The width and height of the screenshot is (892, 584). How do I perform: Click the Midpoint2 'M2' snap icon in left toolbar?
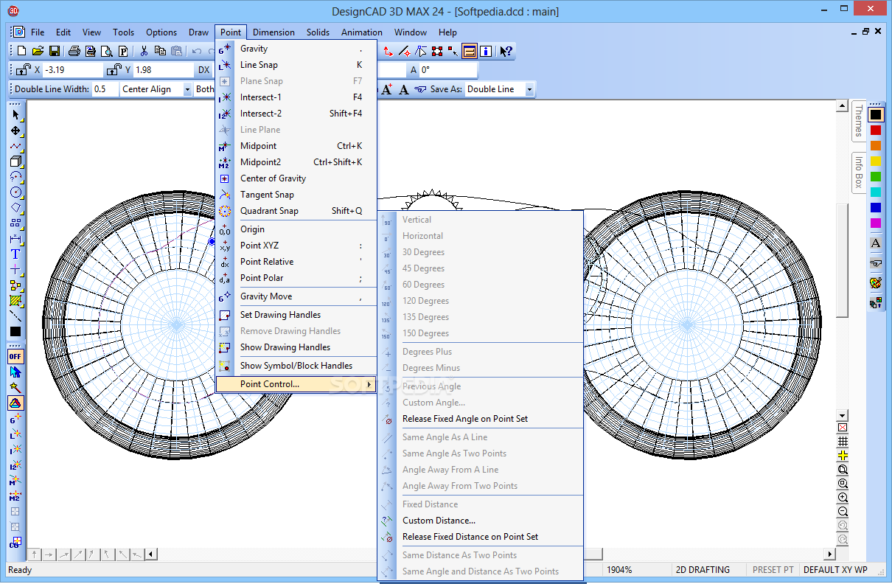click(15, 496)
